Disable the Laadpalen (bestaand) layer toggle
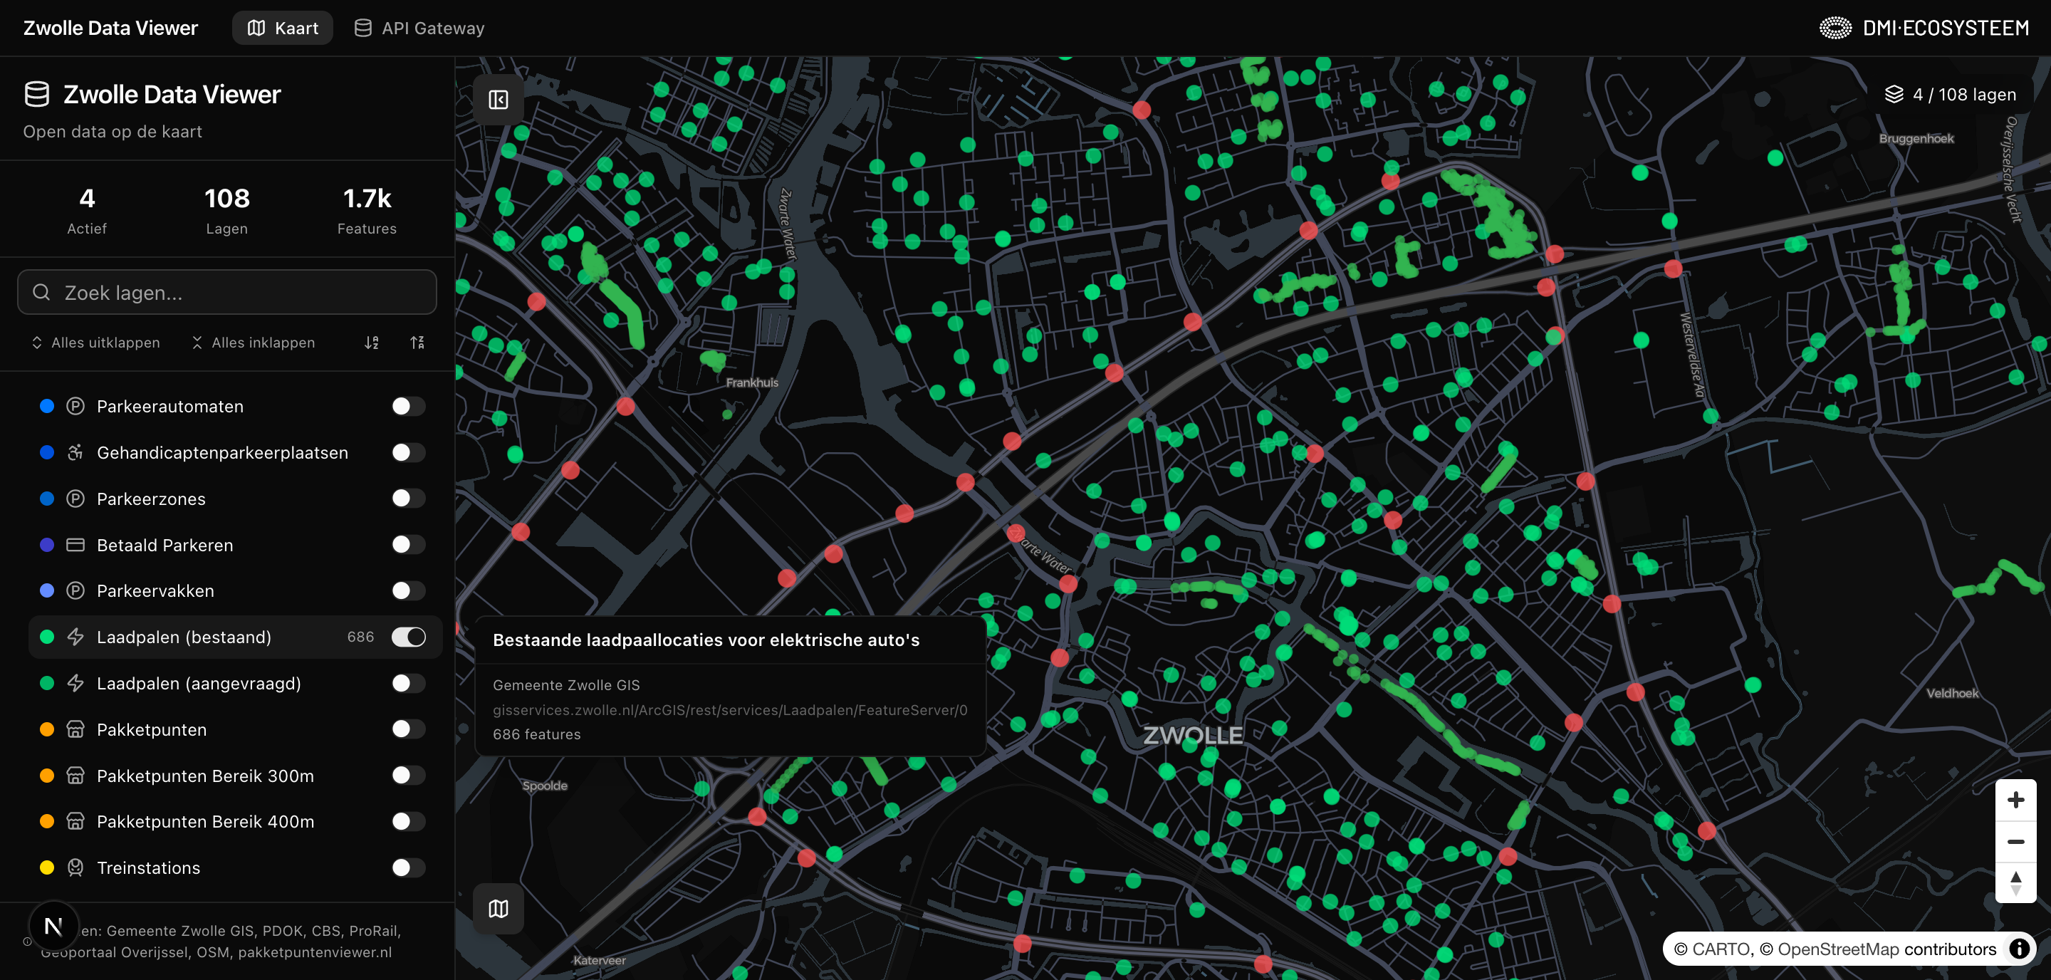Viewport: 2051px width, 980px height. point(409,637)
